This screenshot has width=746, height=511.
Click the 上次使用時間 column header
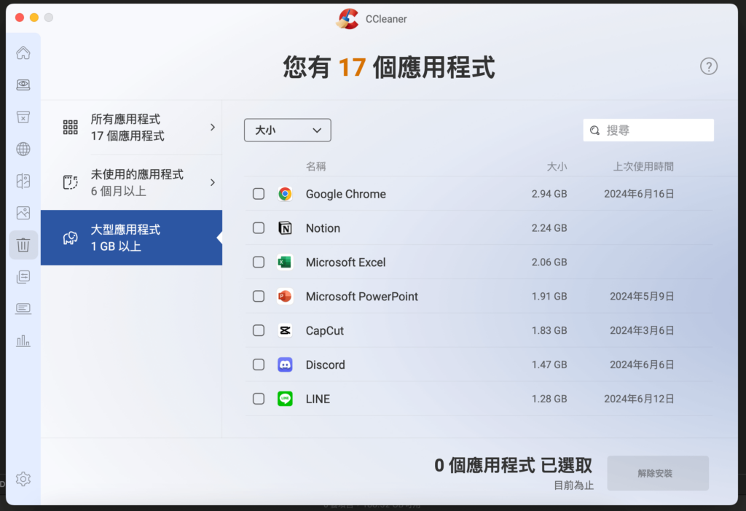click(x=643, y=166)
